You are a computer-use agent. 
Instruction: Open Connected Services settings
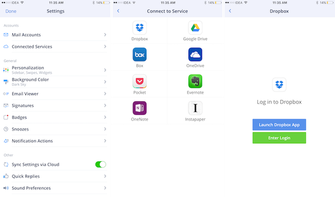pyautogui.click(x=55, y=46)
